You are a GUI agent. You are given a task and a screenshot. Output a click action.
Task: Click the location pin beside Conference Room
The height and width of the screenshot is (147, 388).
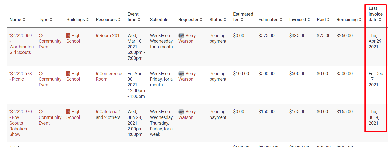coord(97,74)
